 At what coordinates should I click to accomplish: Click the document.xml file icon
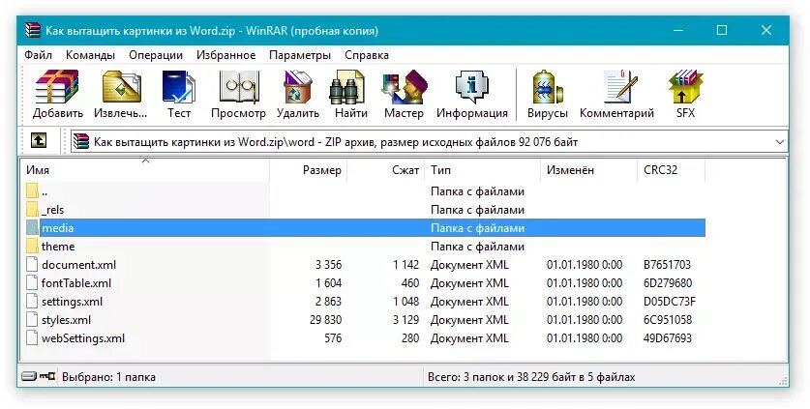click(x=33, y=265)
